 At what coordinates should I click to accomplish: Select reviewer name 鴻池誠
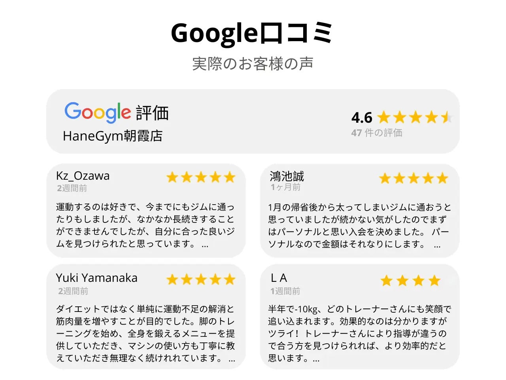[x=287, y=176]
